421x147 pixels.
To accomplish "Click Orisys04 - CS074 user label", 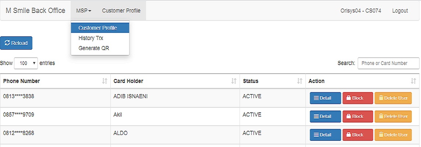I will [361, 11].
